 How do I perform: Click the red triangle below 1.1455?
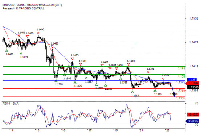click(x=52, y=47)
